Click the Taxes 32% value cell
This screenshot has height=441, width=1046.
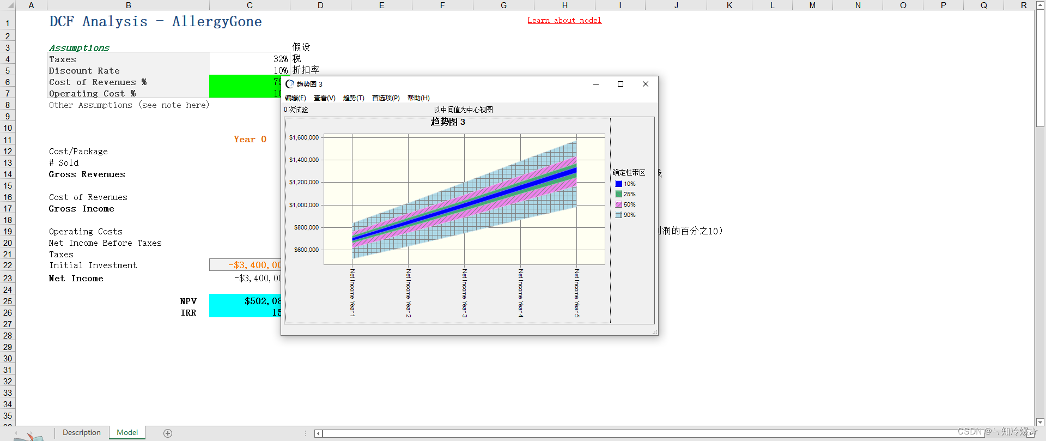click(250, 59)
